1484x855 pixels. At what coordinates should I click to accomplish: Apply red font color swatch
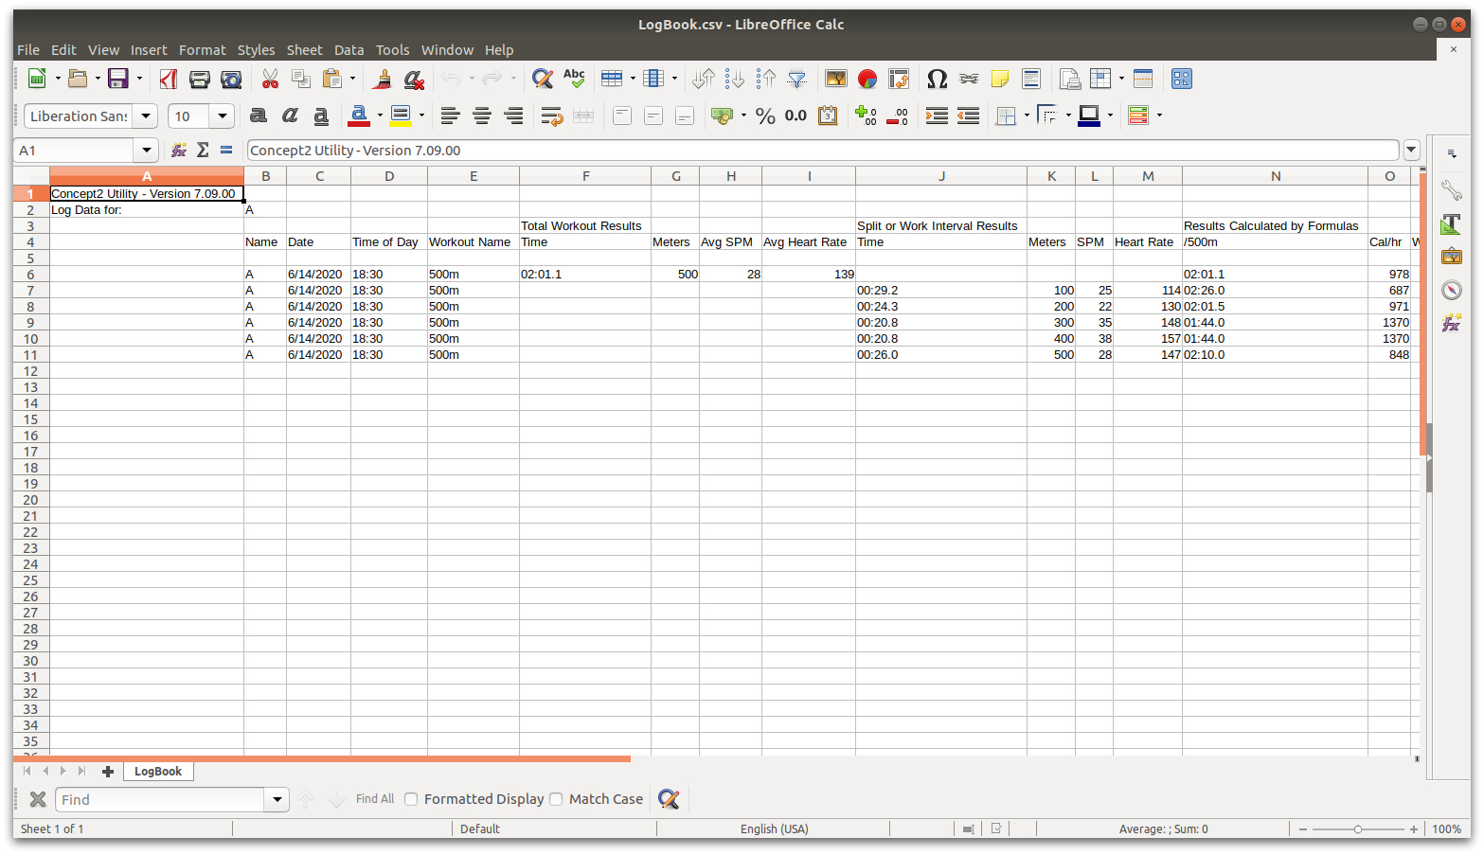359,116
